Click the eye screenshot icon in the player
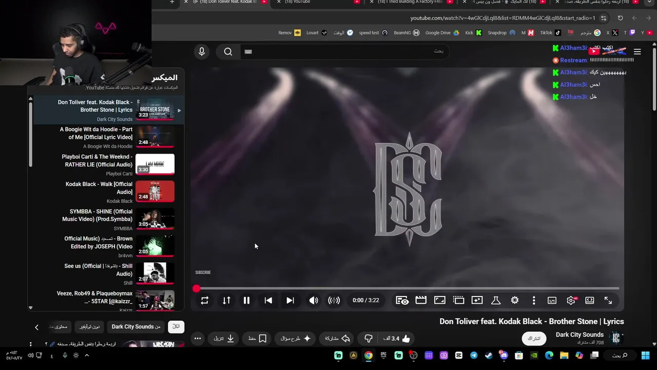657x370 pixels. 402,301
